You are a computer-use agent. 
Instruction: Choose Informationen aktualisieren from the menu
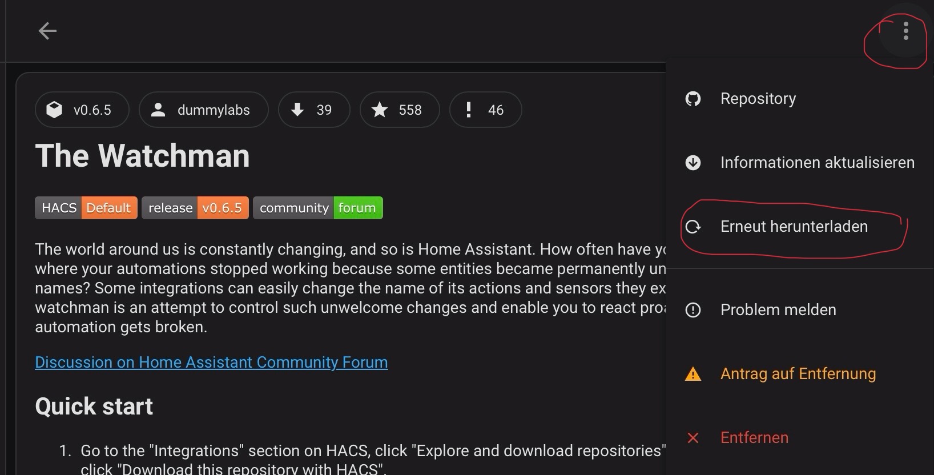(817, 163)
